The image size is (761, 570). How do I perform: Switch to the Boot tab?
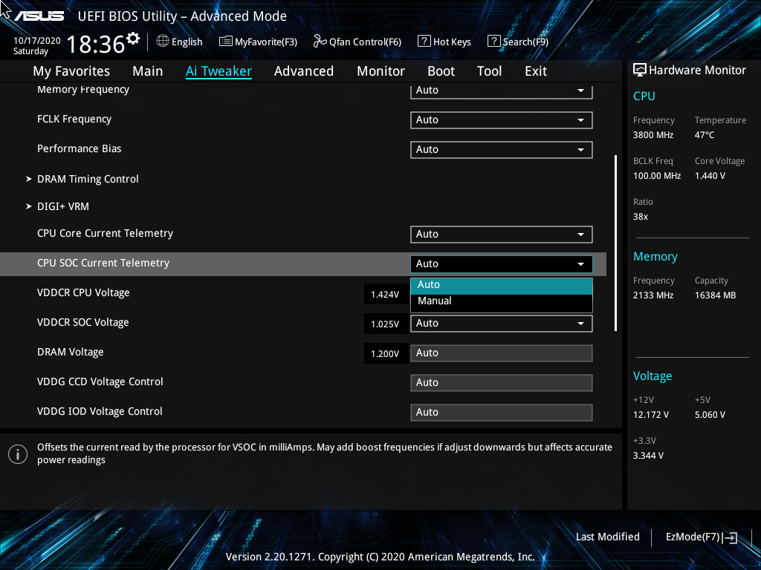click(x=441, y=71)
